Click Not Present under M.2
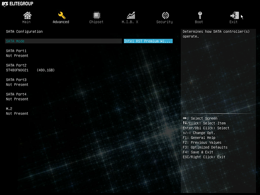Image resolution: width=260 pixels, height=195 pixels. tap(17, 114)
